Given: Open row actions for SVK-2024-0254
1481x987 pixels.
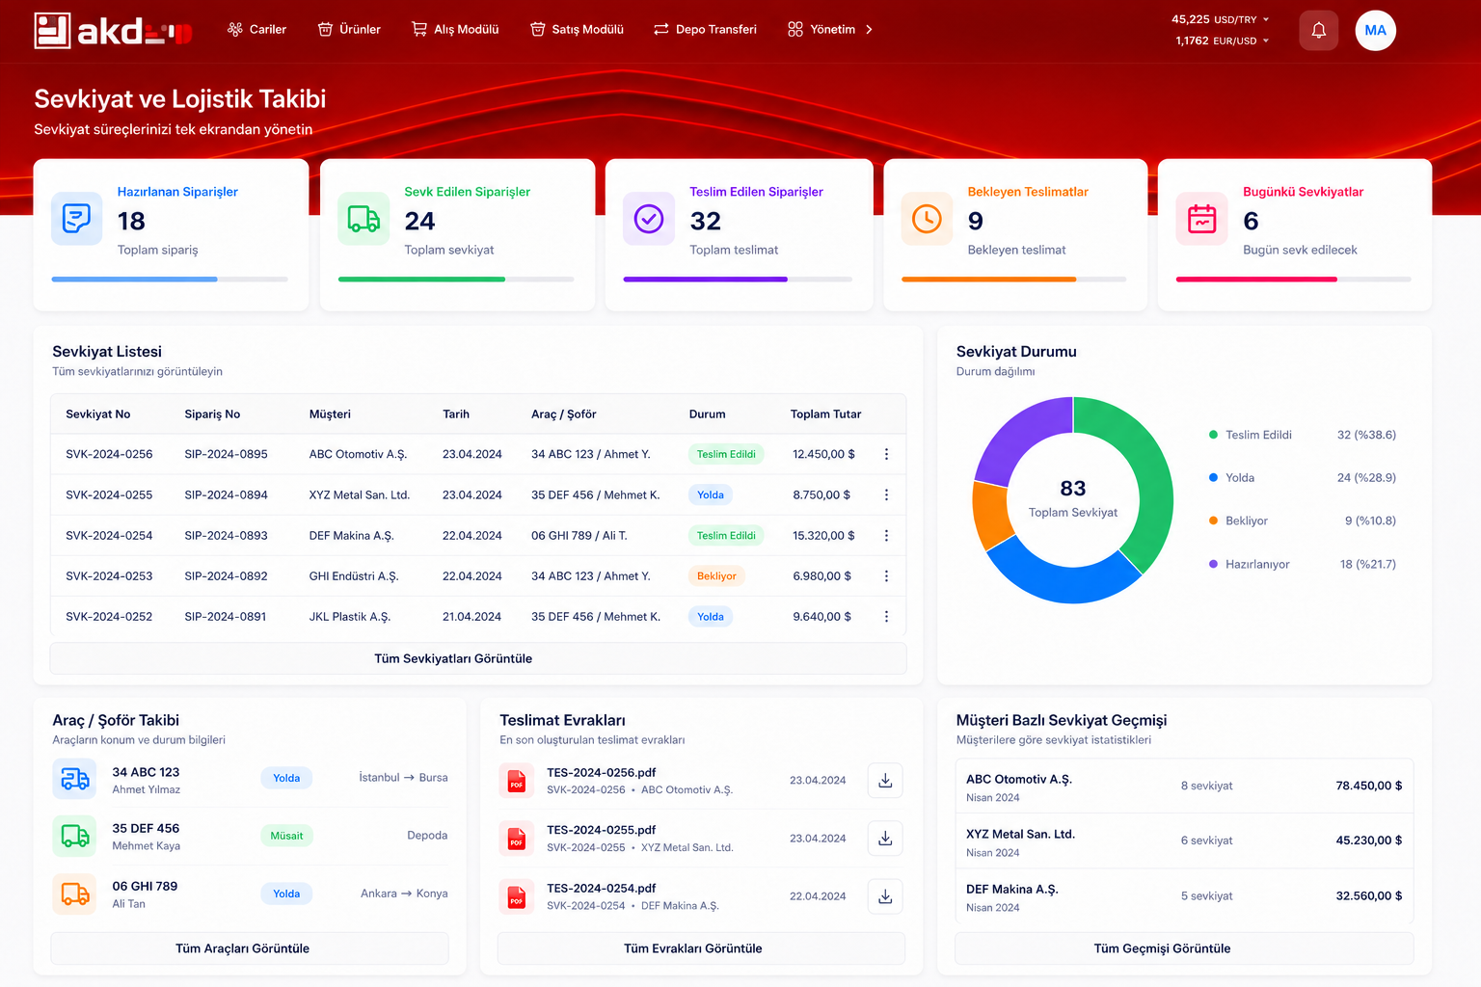Looking at the screenshot, I should pos(886,535).
